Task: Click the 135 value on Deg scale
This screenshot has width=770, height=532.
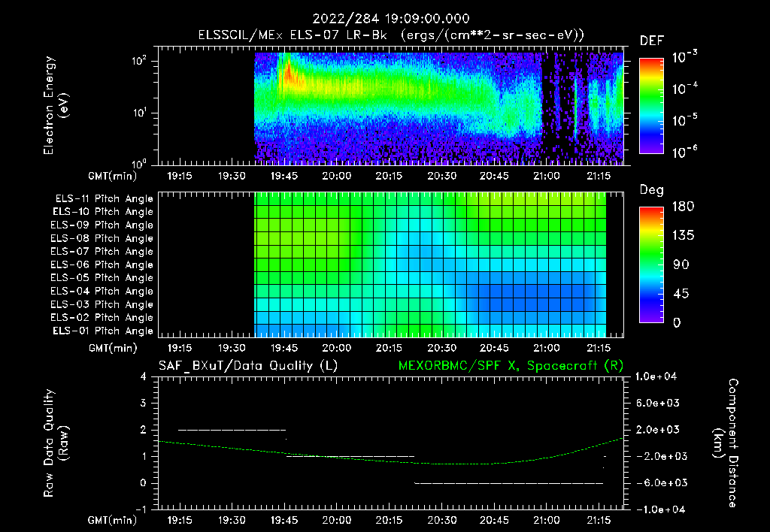Action: pyautogui.click(x=683, y=235)
